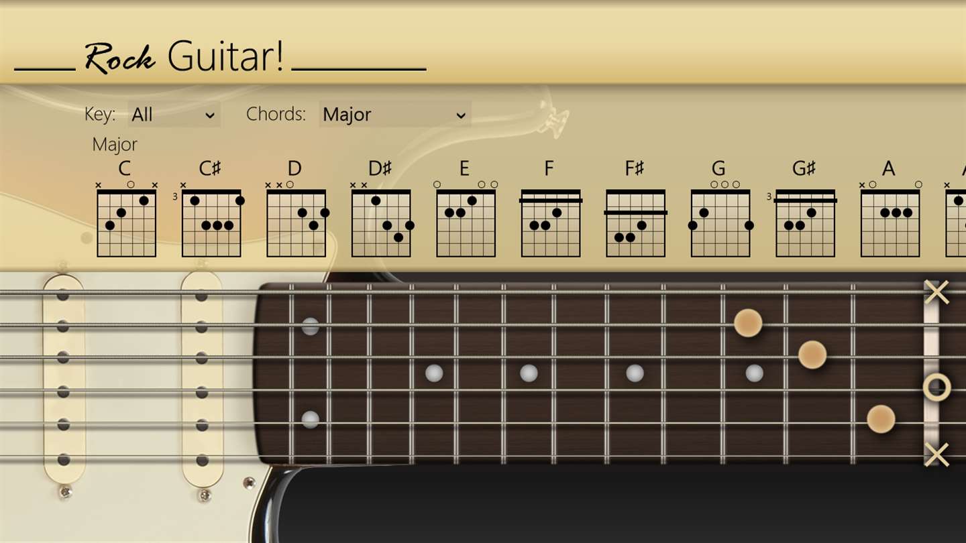Image resolution: width=966 pixels, height=543 pixels.
Task: Toggle the muted X marker on bottom string
Action: (x=936, y=455)
